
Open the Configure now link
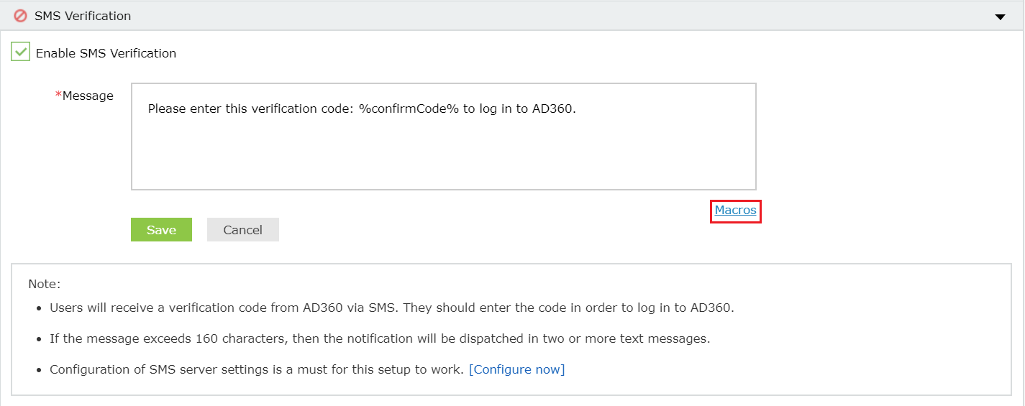click(516, 369)
